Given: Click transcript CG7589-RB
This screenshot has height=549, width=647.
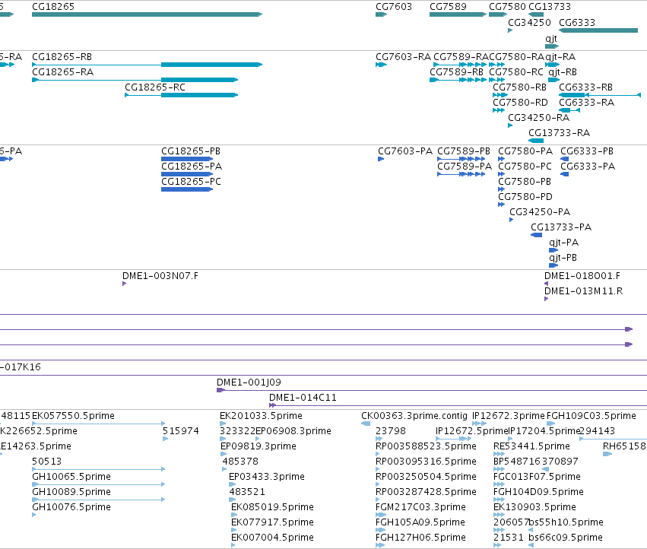Looking at the screenshot, I should 456,72.
